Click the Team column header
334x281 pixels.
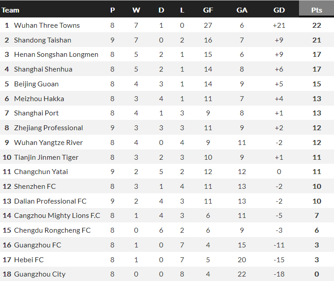click(11, 10)
